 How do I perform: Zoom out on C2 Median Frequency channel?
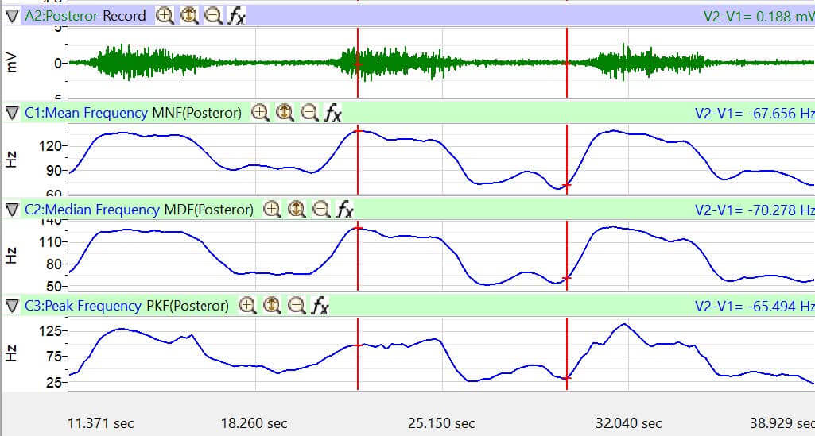click(320, 210)
